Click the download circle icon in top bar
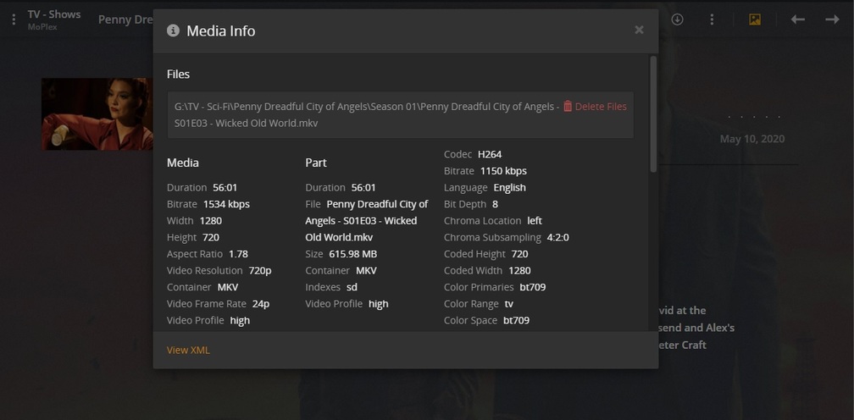854x420 pixels. [x=677, y=19]
